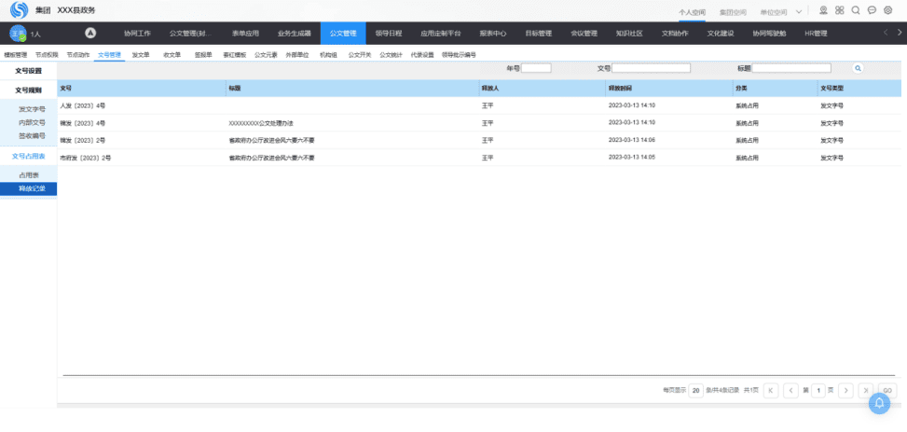Select the row titled XXXXXXXXX公文处理办法
The width and height of the screenshot is (907, 432).
(479, 123)
